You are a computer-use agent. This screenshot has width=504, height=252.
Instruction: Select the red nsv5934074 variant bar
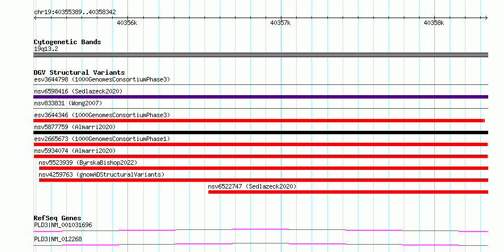pos(260,156)
